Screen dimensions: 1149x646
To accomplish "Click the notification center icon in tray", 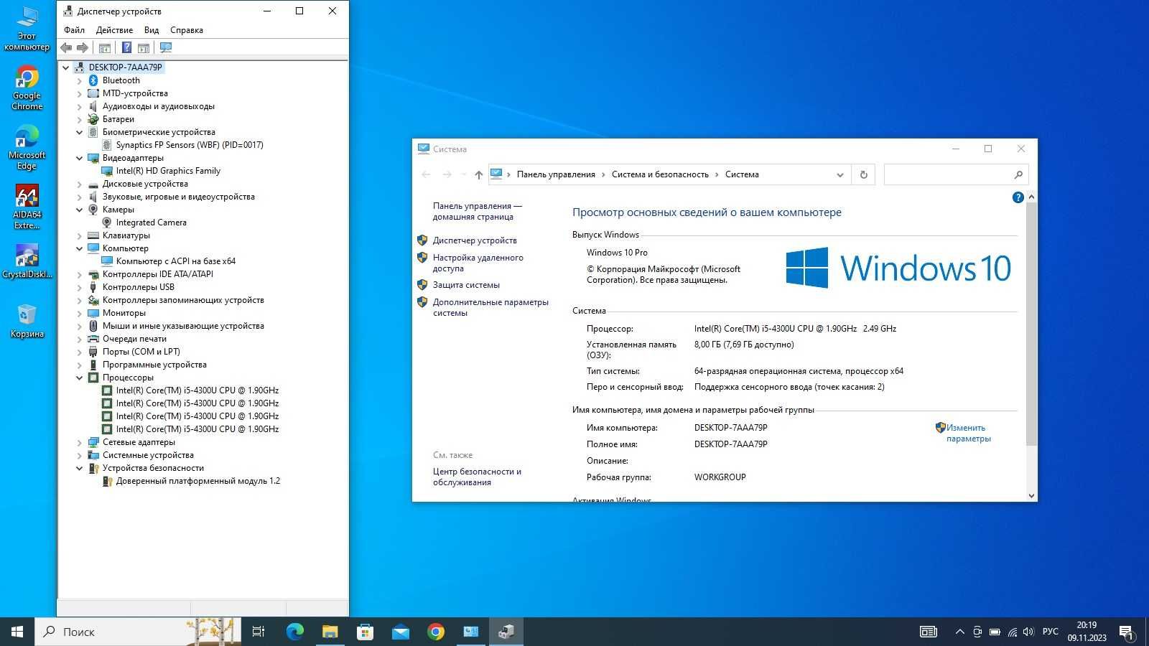I will [x=1126, y=632].
